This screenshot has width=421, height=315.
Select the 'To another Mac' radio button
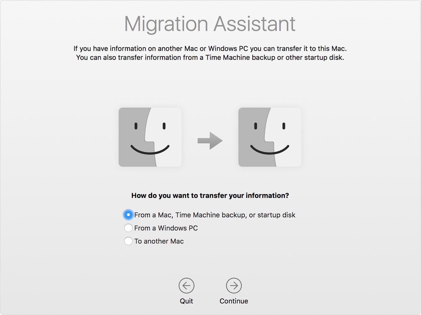tap(128, 241)
